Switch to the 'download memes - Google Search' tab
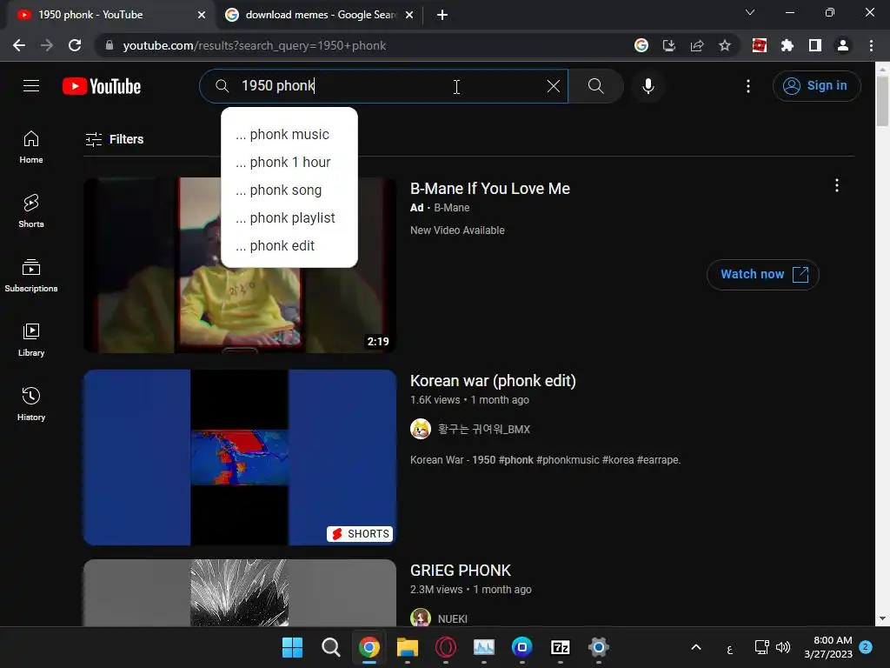890x668 pixels. point(320,15)
